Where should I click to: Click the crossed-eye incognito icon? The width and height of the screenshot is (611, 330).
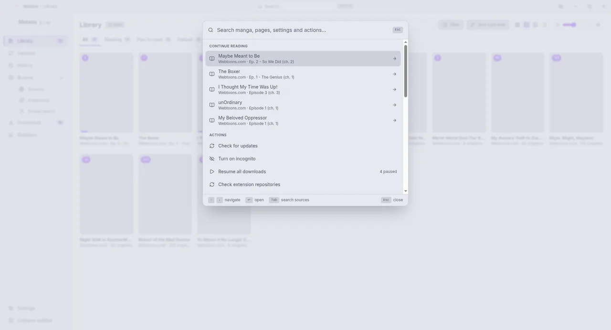[x=212, y=159]
